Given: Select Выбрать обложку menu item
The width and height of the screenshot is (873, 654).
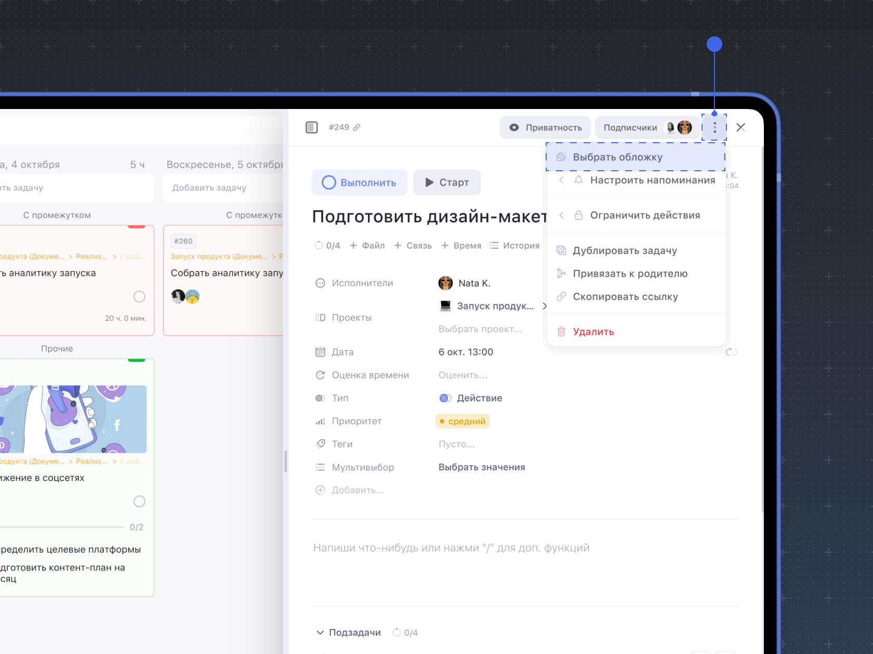Looking at the screenshot, I should [x=617, y=157].
